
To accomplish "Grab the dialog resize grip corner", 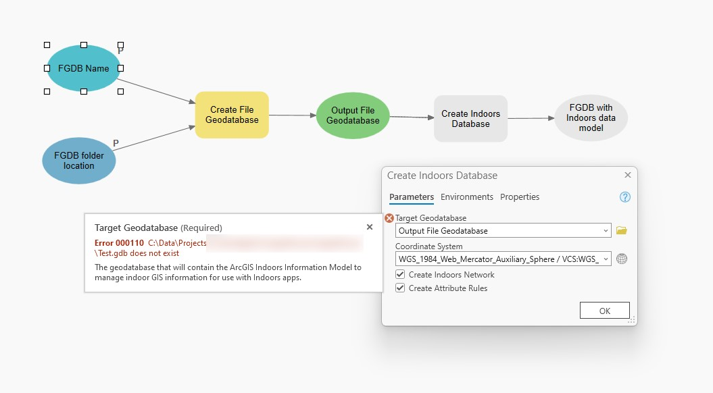I will [631, 320].
